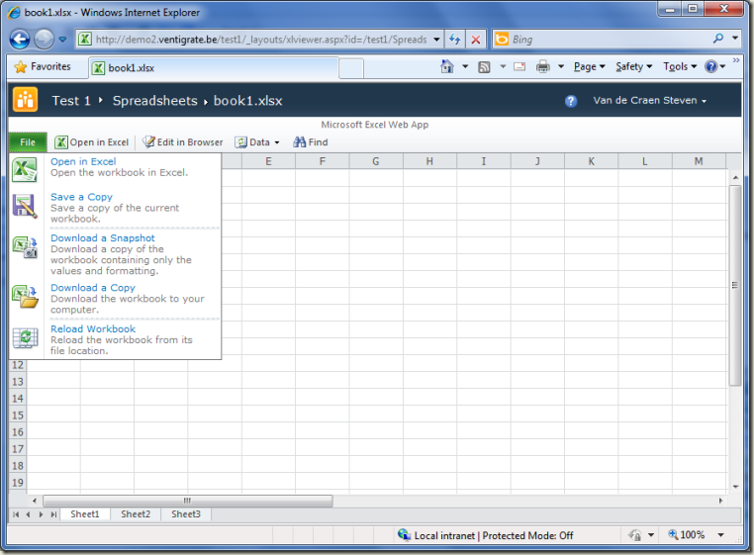This screenshot has width=754, height=555.
Task: Click the Favorites button label
Action: 50,66
